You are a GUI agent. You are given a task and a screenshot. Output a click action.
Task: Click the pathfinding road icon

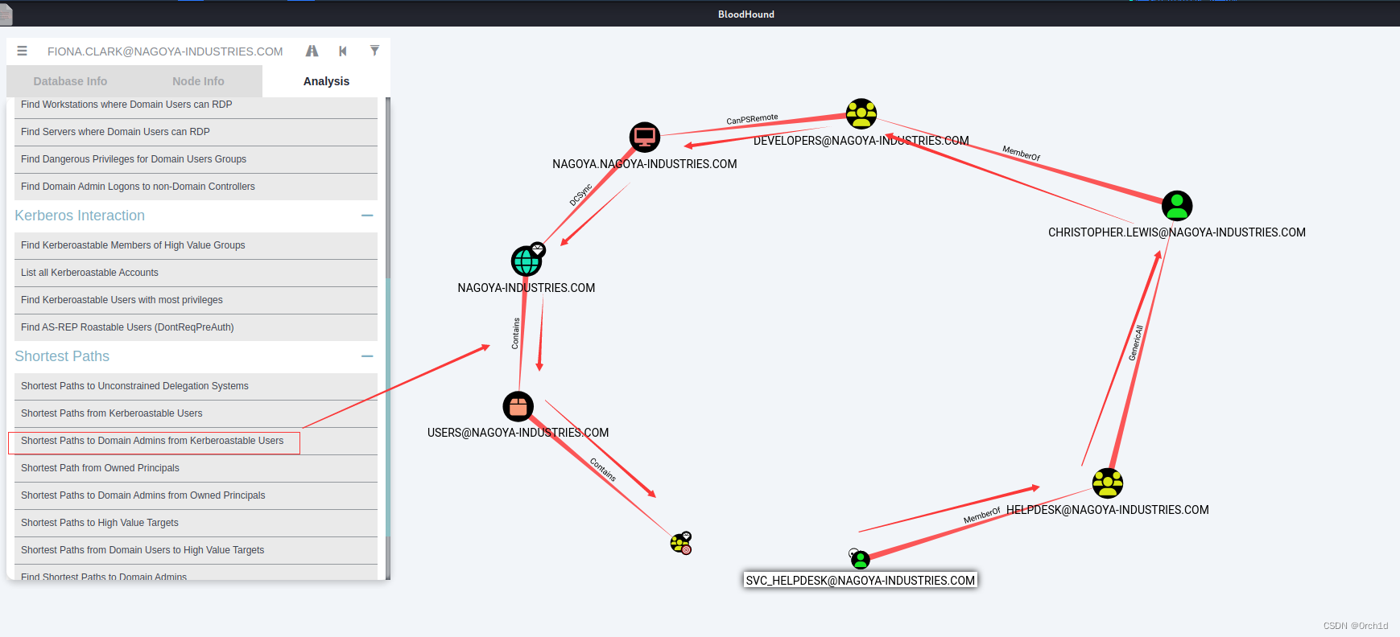click(x=312, y=51)
